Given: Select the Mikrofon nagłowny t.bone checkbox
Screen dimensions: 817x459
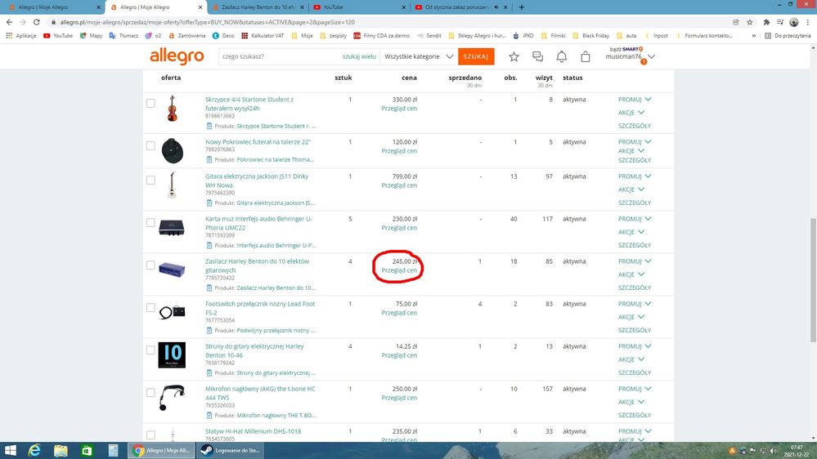Looking at the screenshot, I should (150, 393).
